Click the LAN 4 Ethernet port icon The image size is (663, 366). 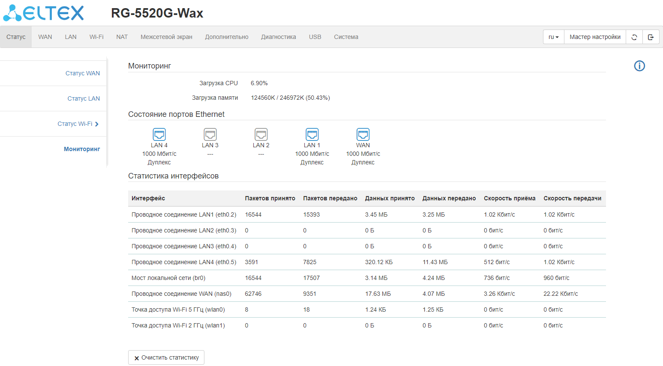point(159,134)
